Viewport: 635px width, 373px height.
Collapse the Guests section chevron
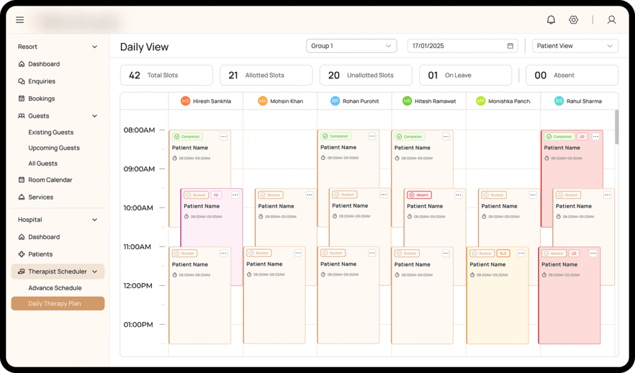(x=95, y=116)
